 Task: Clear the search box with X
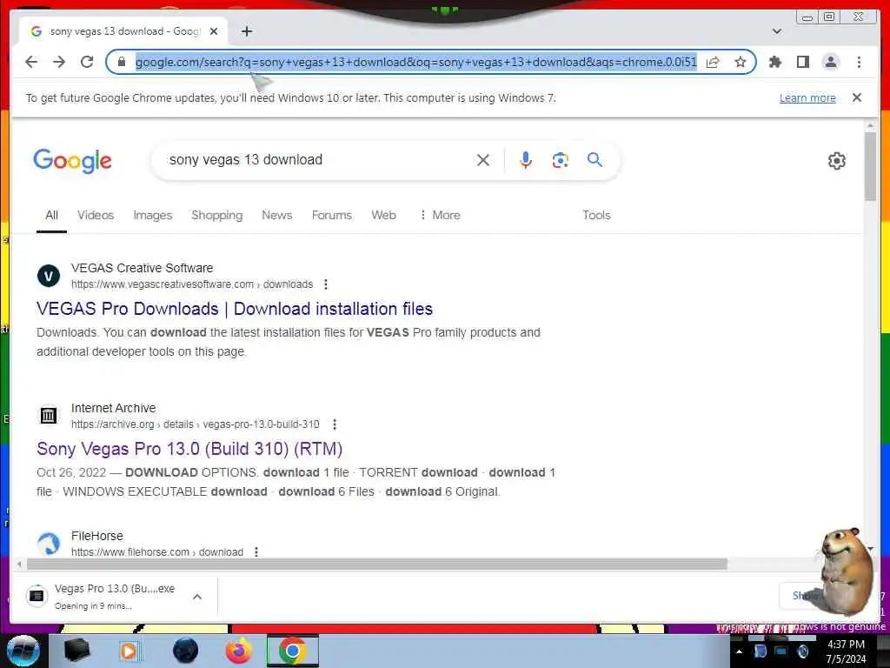pos(483,160)
